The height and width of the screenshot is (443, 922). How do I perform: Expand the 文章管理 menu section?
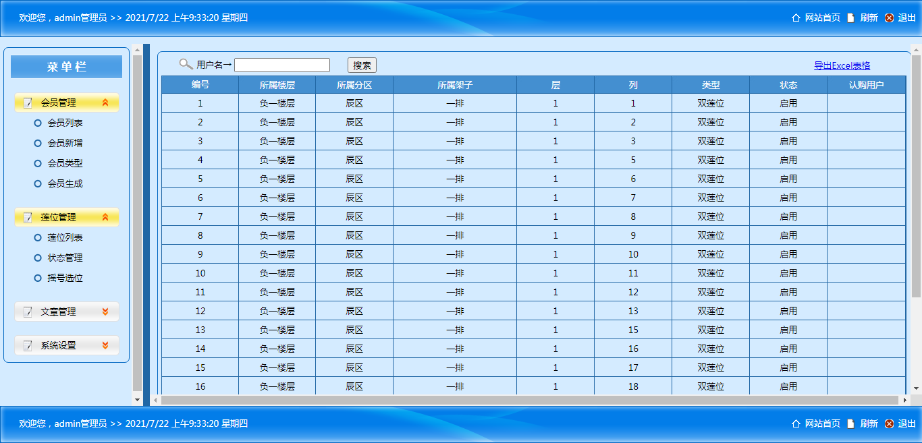(x=105, y=312)
